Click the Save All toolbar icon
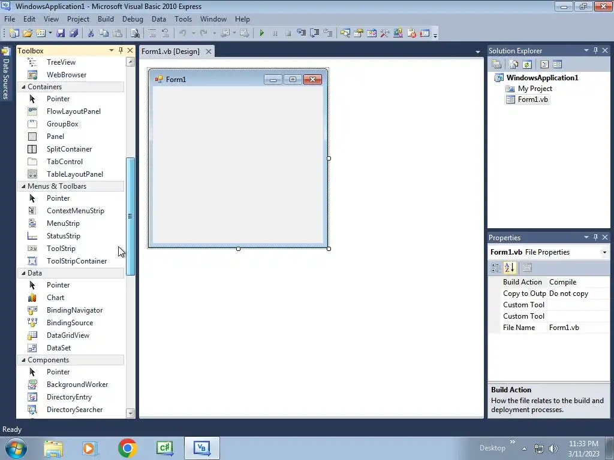The width and height of the screenshot is (614, 460). click(x=74, y=34)
